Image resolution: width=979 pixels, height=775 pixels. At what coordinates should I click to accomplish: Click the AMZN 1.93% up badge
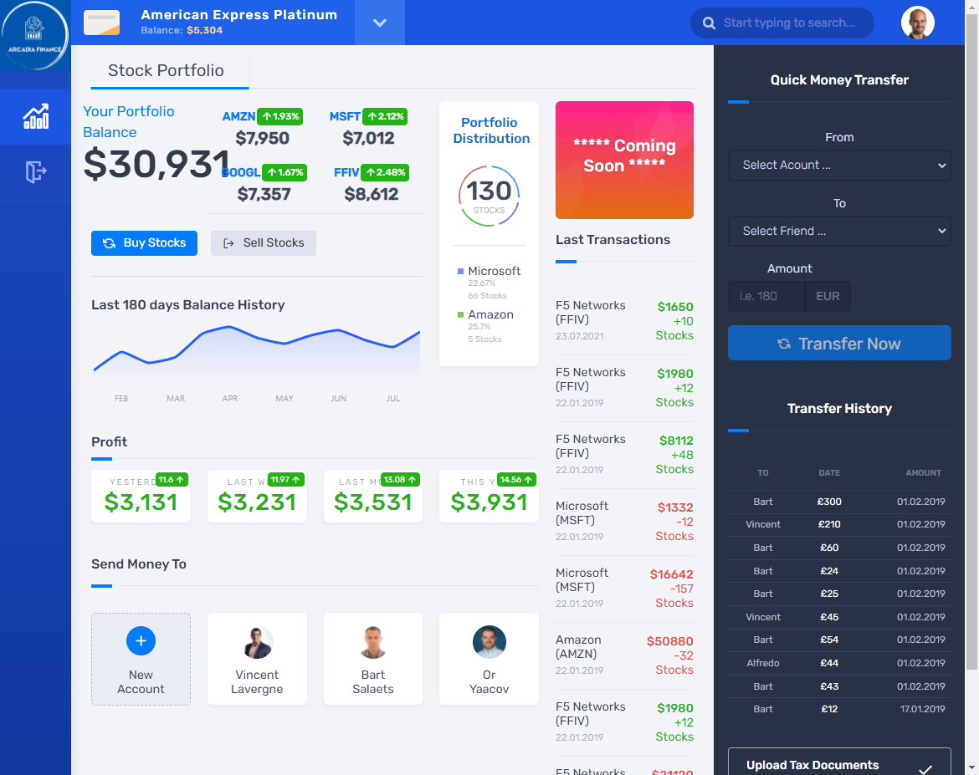point(279,116)
